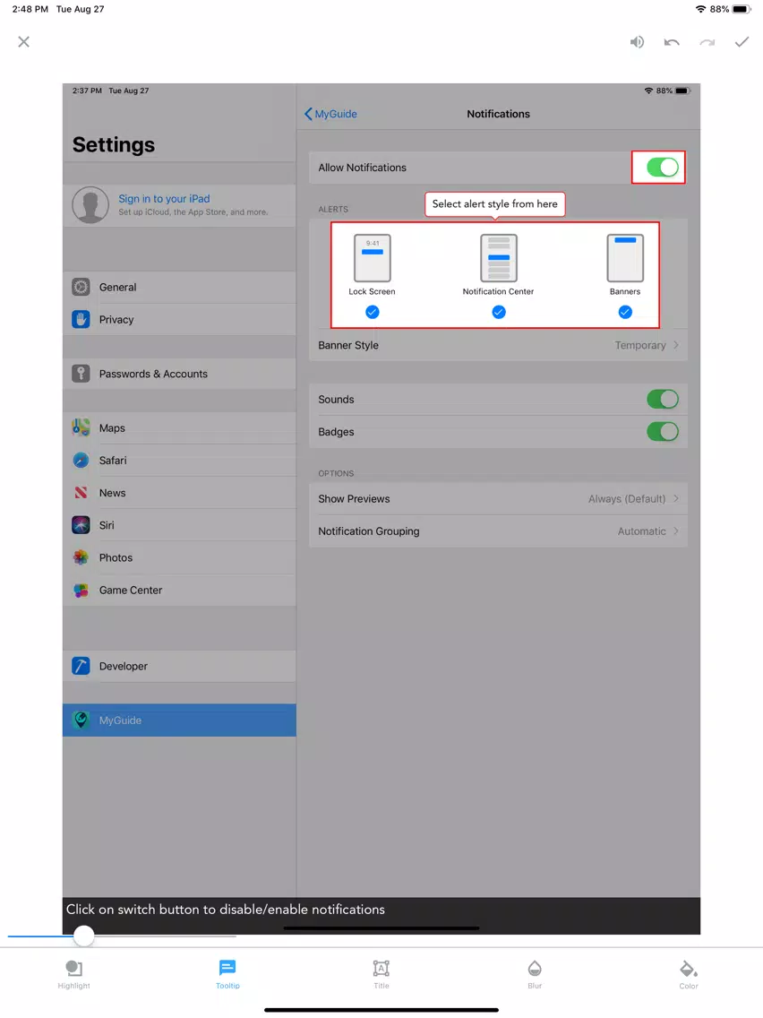
Task: Open Passwords & Accounts key icon
Action: tap(81, 374)
